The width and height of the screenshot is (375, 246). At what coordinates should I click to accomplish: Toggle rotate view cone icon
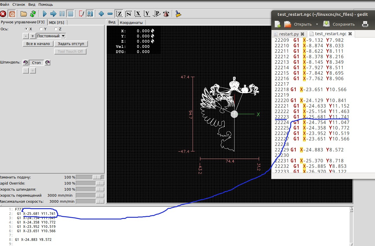click(x=166, y=14)
